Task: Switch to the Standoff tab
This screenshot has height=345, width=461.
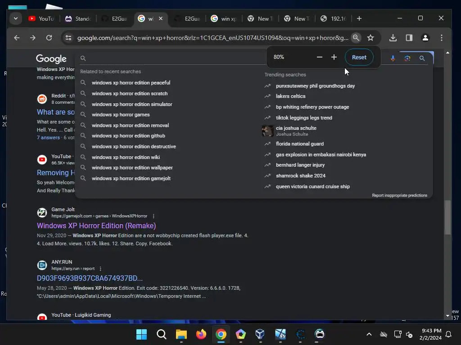Action: [78, 19]
